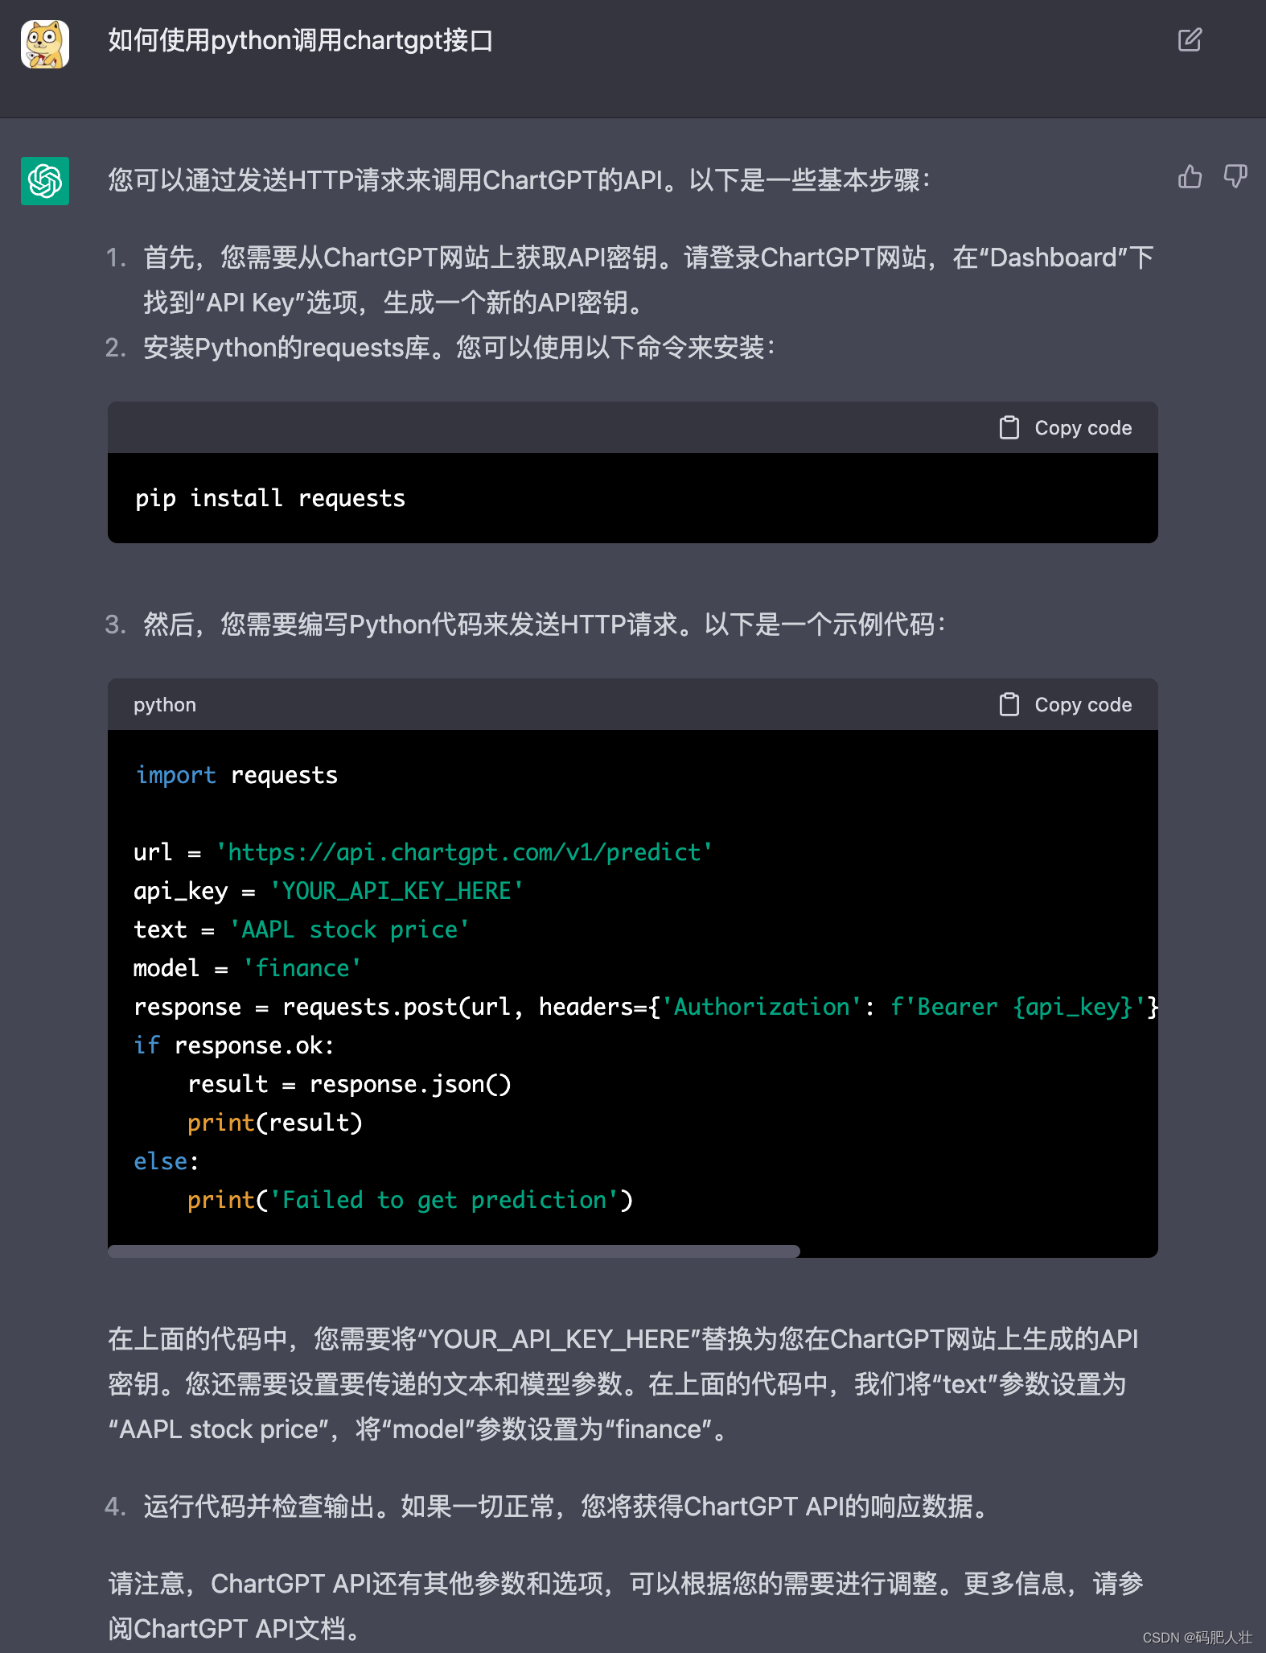
Task: Click the 'if response.ok:' line
Action: tap(234, 1045)
